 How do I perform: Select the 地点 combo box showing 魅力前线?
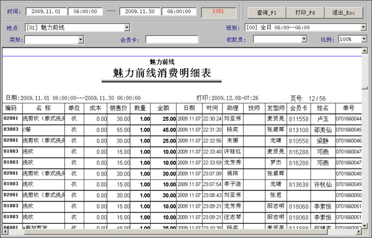77,27
